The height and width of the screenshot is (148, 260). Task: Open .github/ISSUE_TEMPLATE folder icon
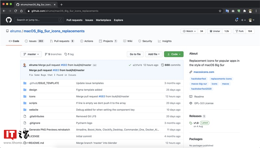pyautogui.click(x=25, y=83)
